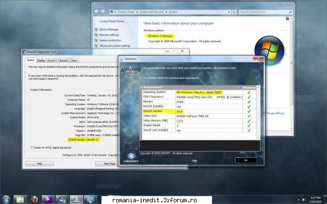This screenshot has width=327, height=204.
Task: Open Advanced system settings link
Action: pyautogui.click(x=115, y=46)
